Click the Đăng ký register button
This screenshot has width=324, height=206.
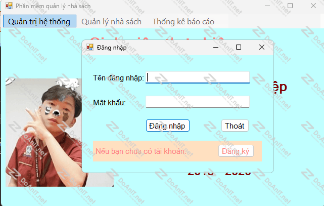(x=236, y=151)
